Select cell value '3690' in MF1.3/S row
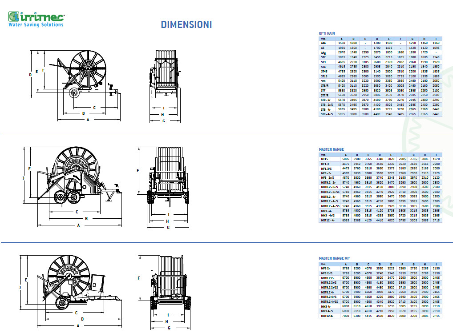This screenshot has height=333, width=453. (380, 169)
